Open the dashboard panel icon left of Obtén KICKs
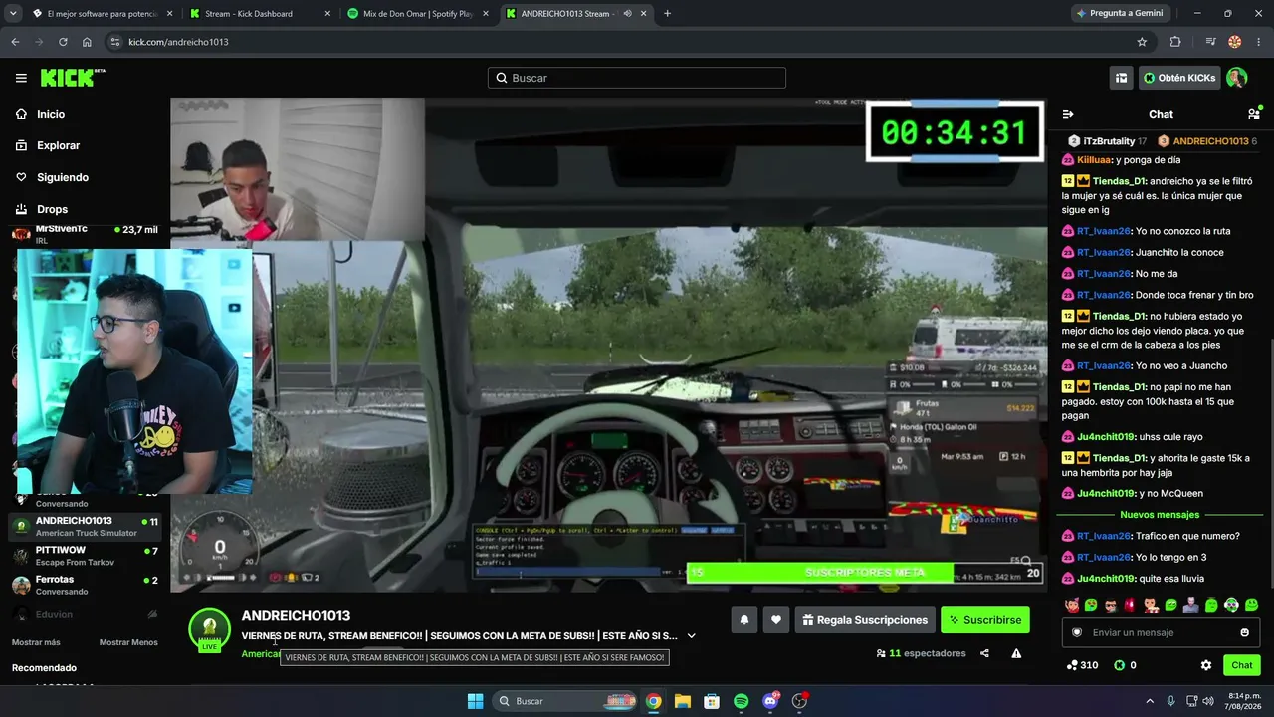Viewport: 1274px width, 717px height. pyautogui.click(x=1121, y=78)
